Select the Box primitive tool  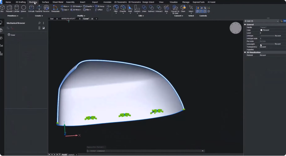coord(2,9)
